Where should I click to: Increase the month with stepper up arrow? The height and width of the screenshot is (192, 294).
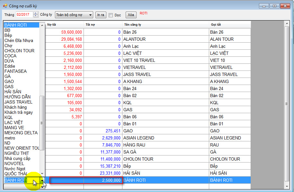(36, 13)
